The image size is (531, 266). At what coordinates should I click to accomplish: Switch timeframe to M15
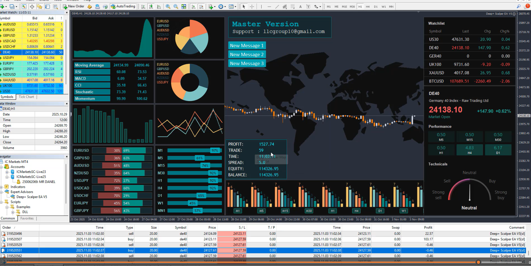tap(344, 6)
